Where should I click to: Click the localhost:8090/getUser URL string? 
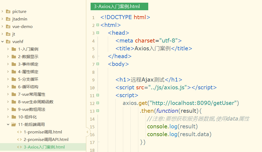pos(193,103)
